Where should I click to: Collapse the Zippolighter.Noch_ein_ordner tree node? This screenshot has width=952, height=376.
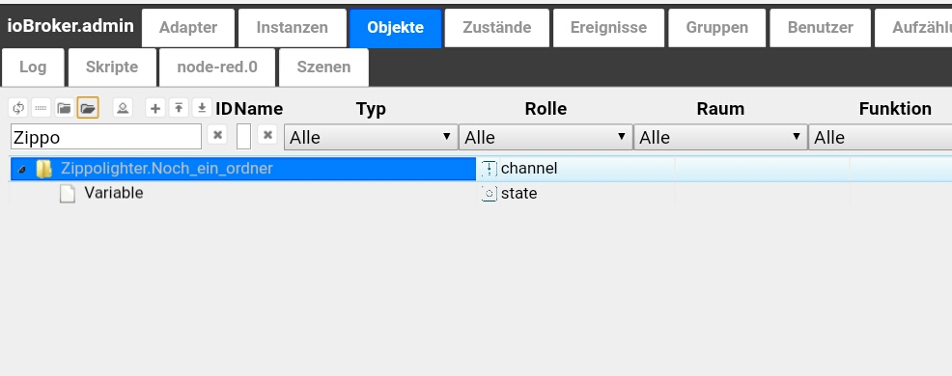(x=22, y=170)
